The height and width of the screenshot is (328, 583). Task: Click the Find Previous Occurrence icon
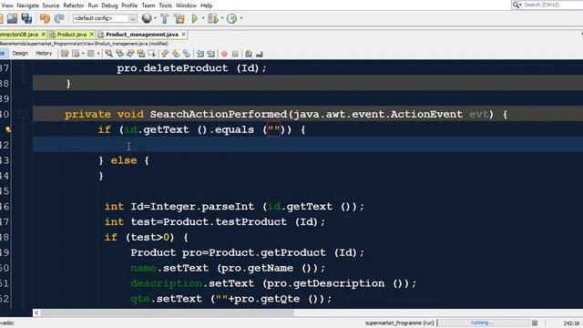coord(119,54)
